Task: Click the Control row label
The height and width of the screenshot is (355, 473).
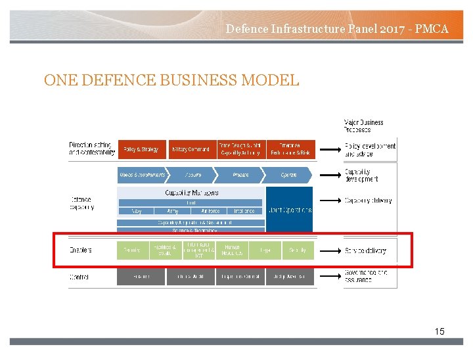Action: click(79, 277)
